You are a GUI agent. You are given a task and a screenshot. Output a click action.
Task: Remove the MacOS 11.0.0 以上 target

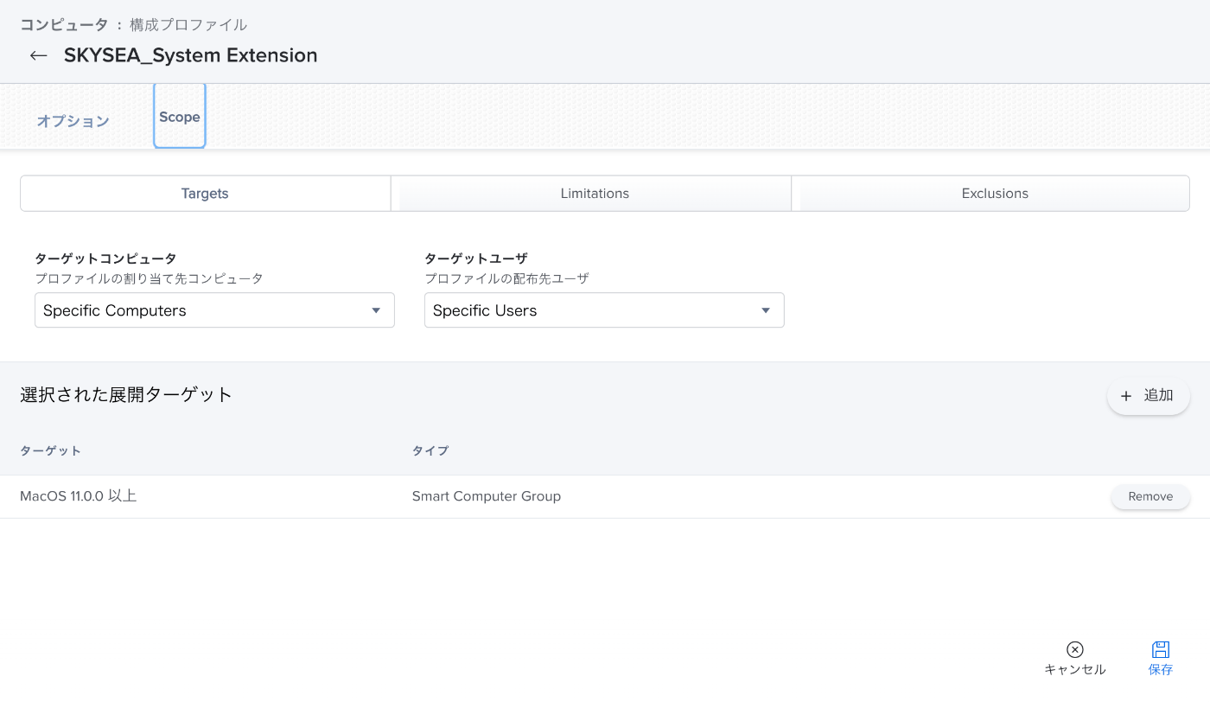click(x=1150, y=496)
